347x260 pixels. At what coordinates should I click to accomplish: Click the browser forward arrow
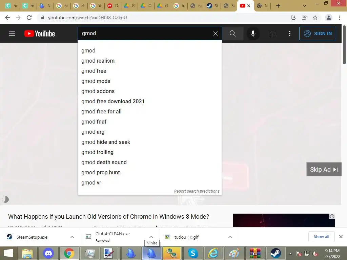(18, 18)
